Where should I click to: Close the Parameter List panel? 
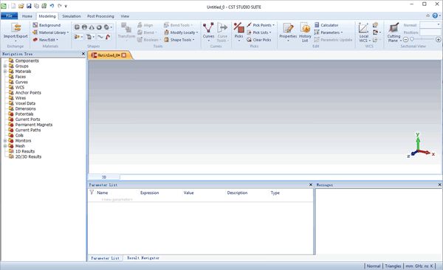[x=311, y=184]
